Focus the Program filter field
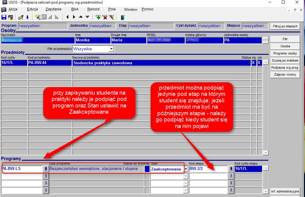The height and width of the screenshot is (197, 305). tap(43, 26)
